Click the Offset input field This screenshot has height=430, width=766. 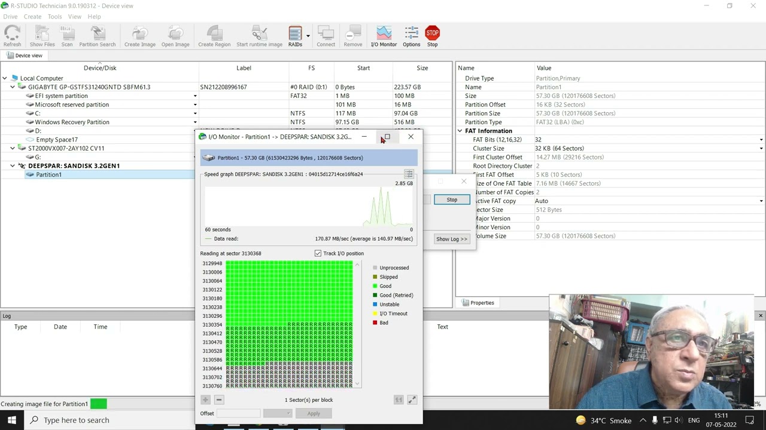pyautogui.click(x=238, y=413)
